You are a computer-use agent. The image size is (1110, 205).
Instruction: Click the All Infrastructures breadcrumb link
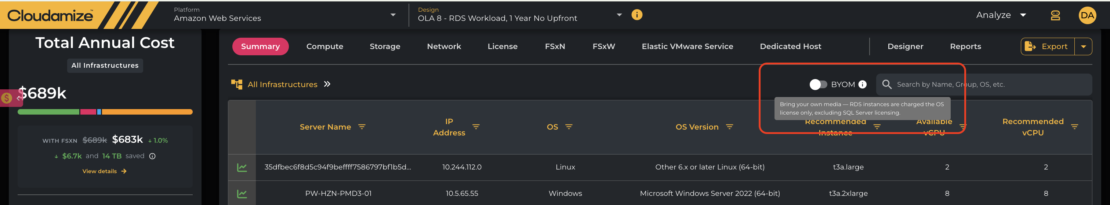(x=282, y=85)
